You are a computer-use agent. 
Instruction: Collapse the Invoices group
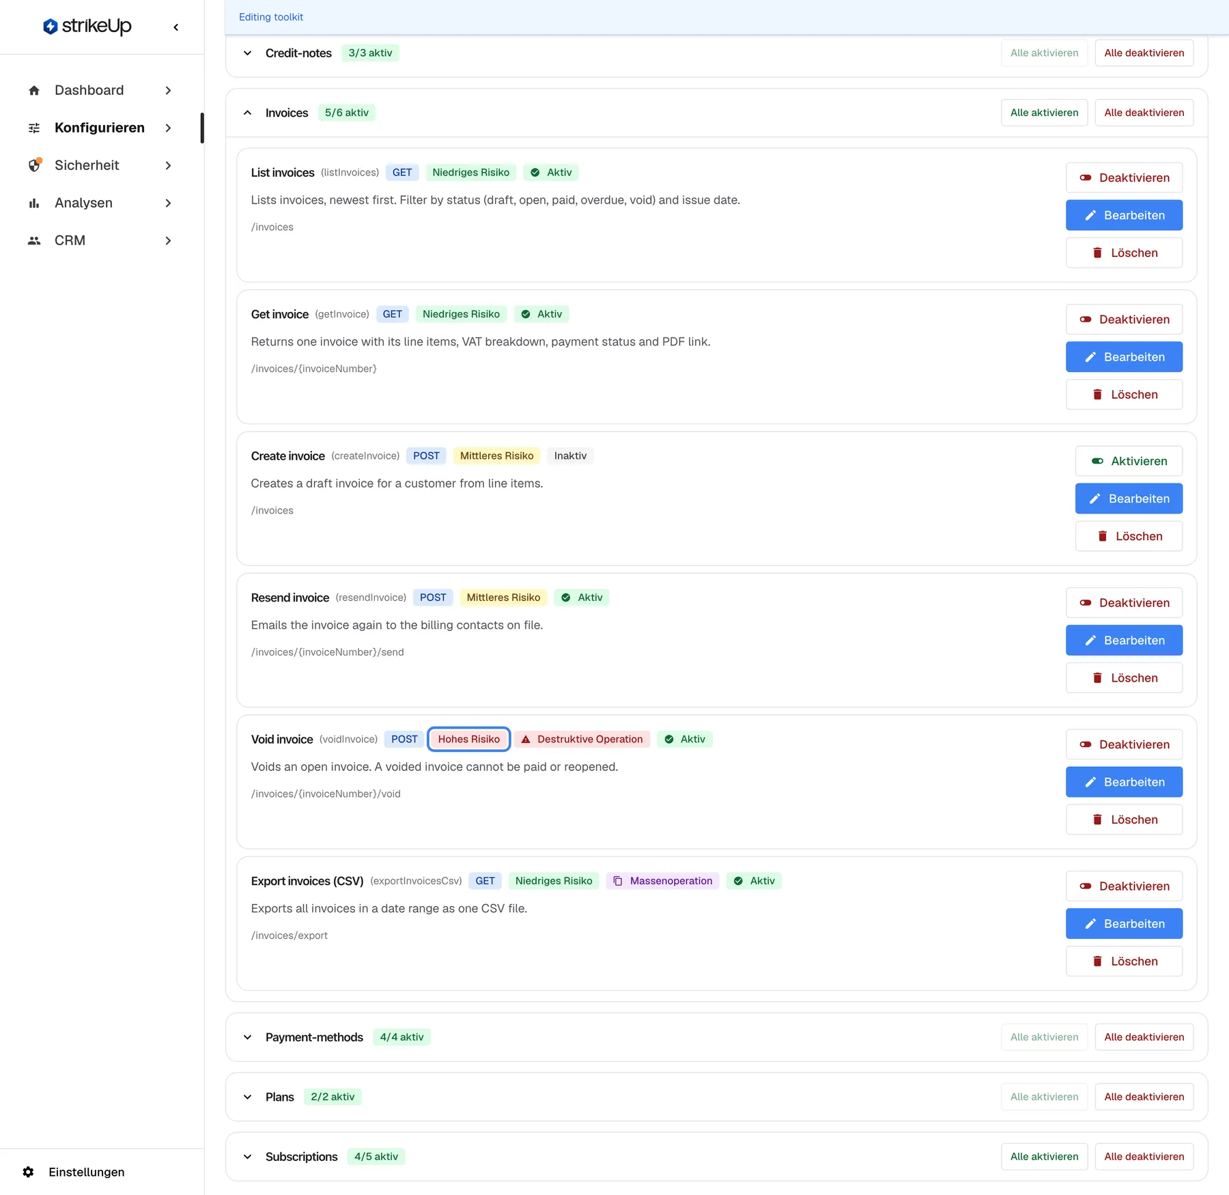click(248, 113)
